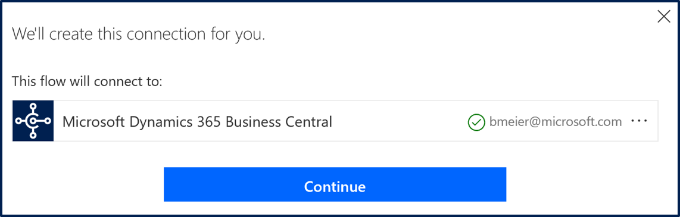Screen dimensions: 680x217
Task: Click the verified status circle beside email
Action: pos(476,122)
